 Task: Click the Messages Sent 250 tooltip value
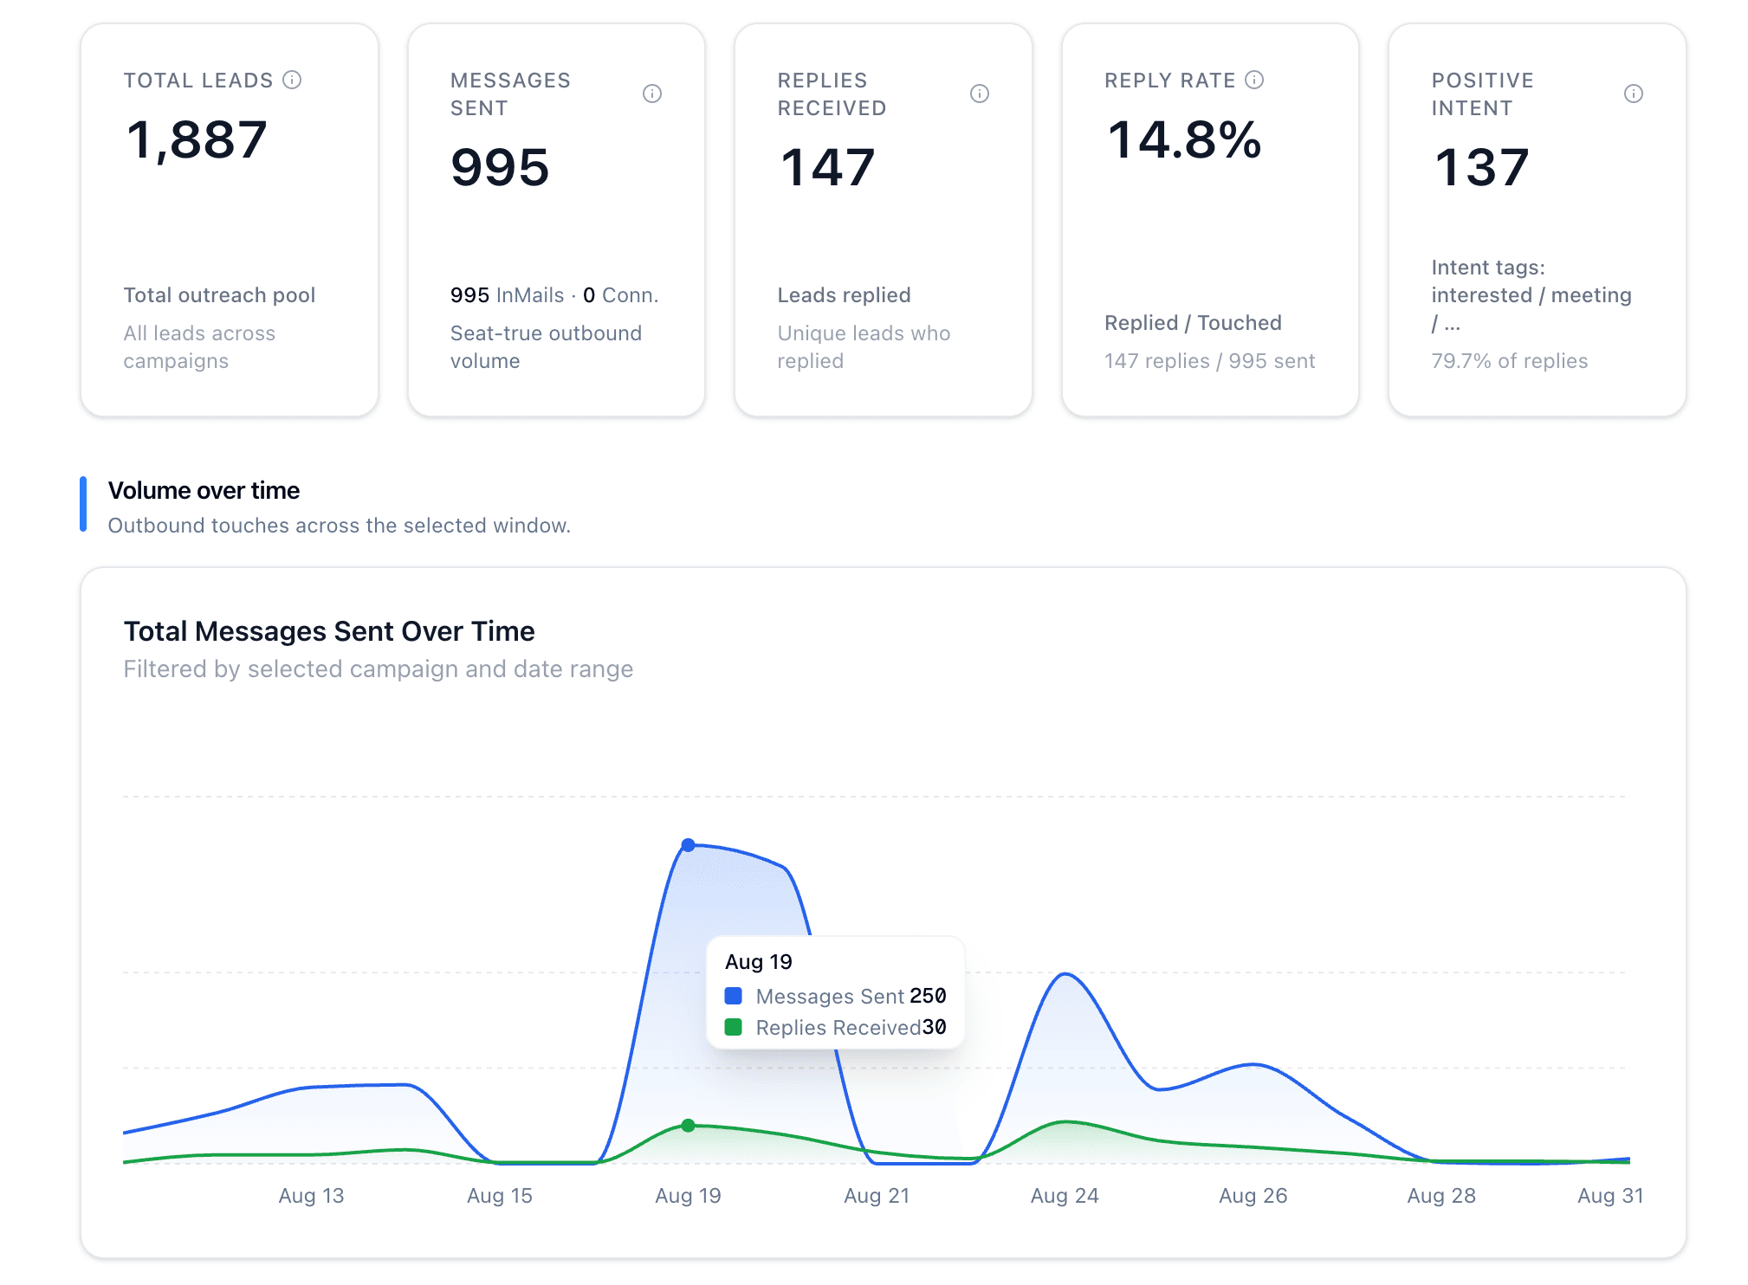(x=928, y=996)
